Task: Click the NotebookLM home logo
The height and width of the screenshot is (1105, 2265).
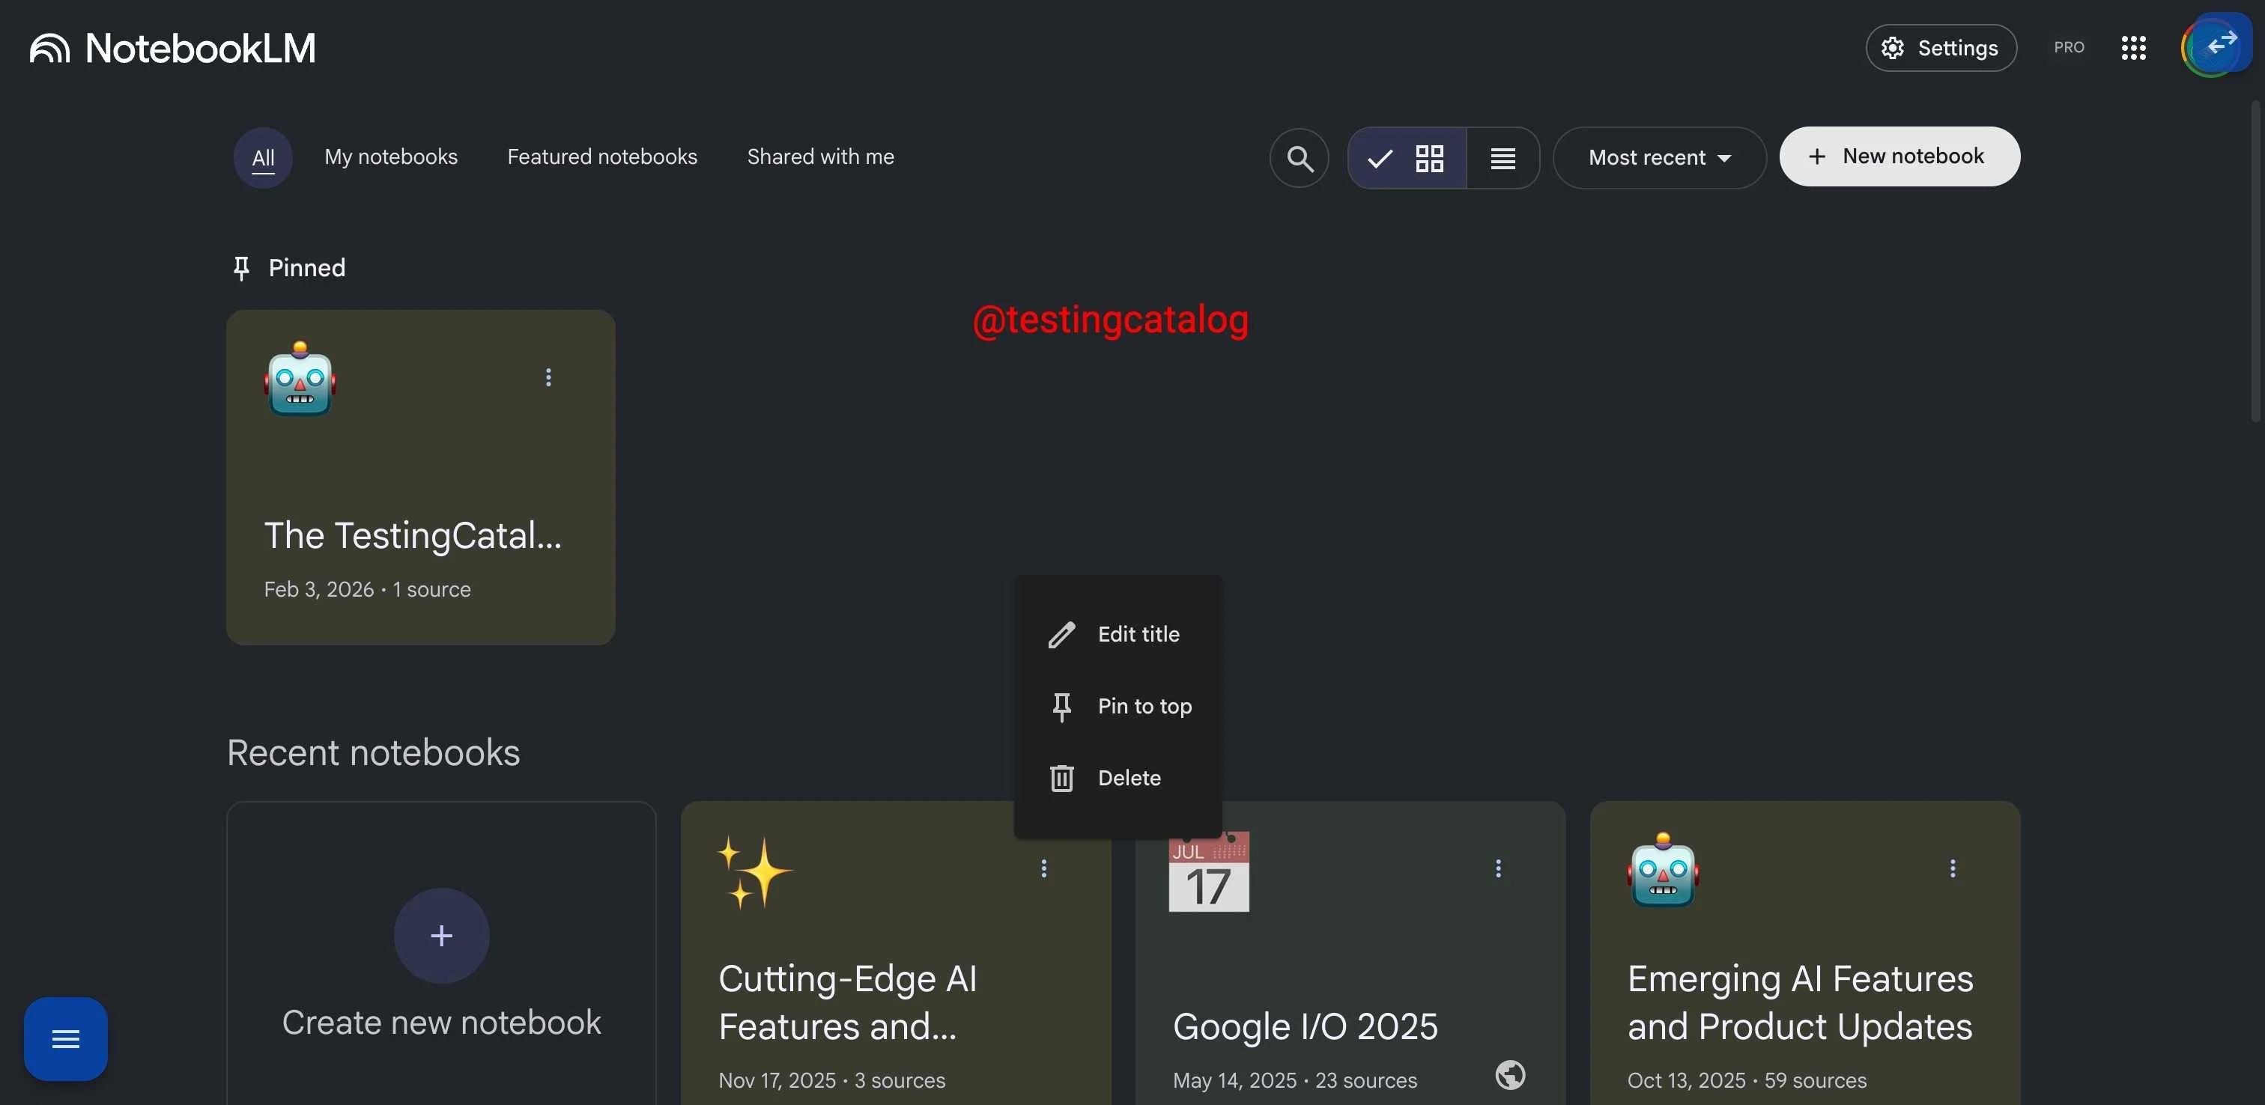Action: pyautogui.click(x=172, y=47)
